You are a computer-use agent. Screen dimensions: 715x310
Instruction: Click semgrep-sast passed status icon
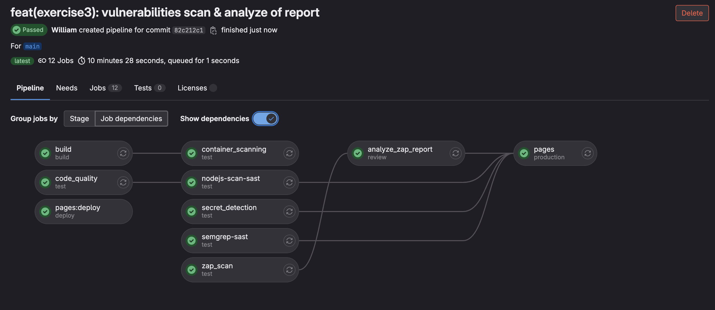(192, 241)
